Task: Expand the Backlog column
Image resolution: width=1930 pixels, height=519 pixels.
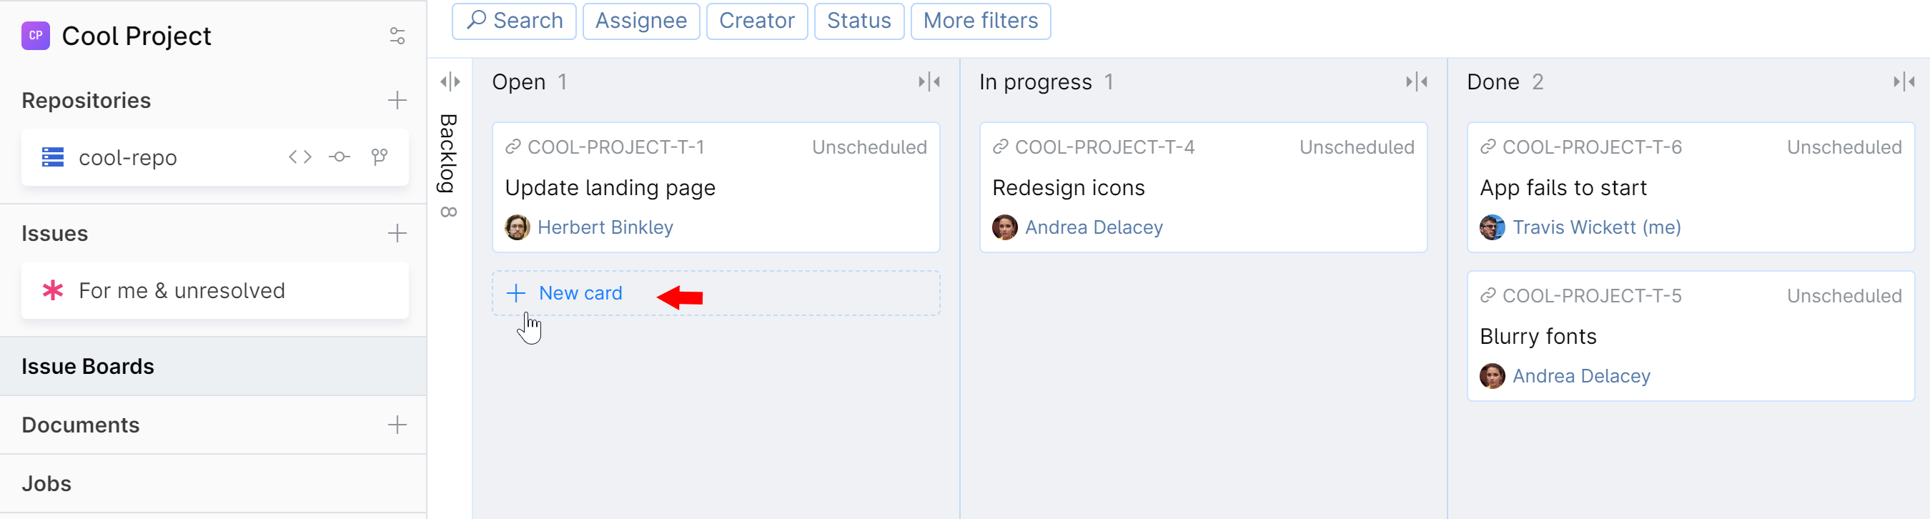Action: pyautogui.click(x=450, y=81)
